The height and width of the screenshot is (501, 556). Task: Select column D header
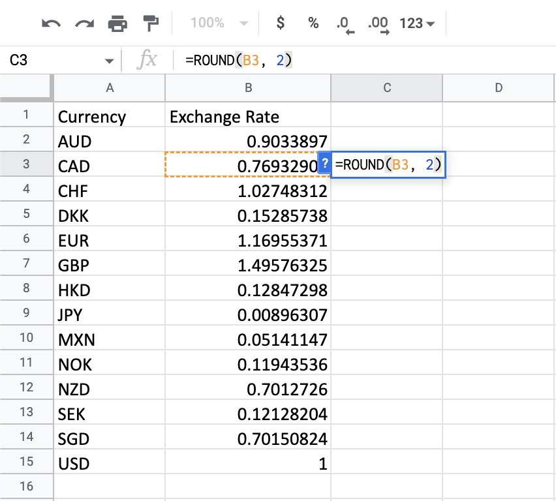[499, 88]
